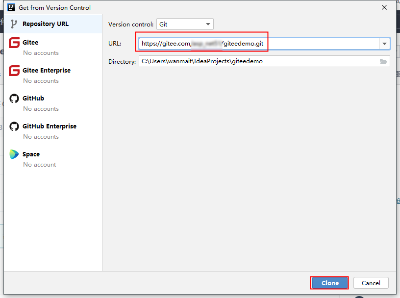Image resolution: width=400 pixels, height=298 pixels.
Task: Select the Repository URL tab
Action: click(53, 24)
